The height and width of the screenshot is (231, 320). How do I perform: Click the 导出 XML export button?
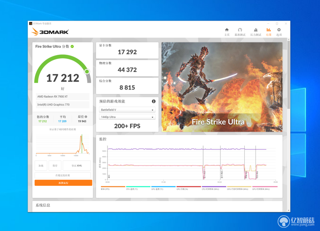point(77,165)
